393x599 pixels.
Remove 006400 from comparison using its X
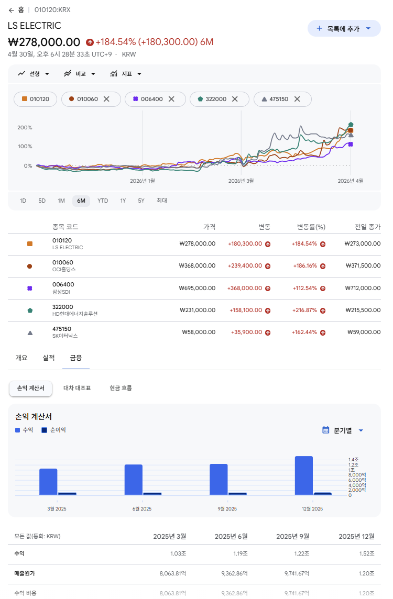pyautogui.click(x=171, y=99)
